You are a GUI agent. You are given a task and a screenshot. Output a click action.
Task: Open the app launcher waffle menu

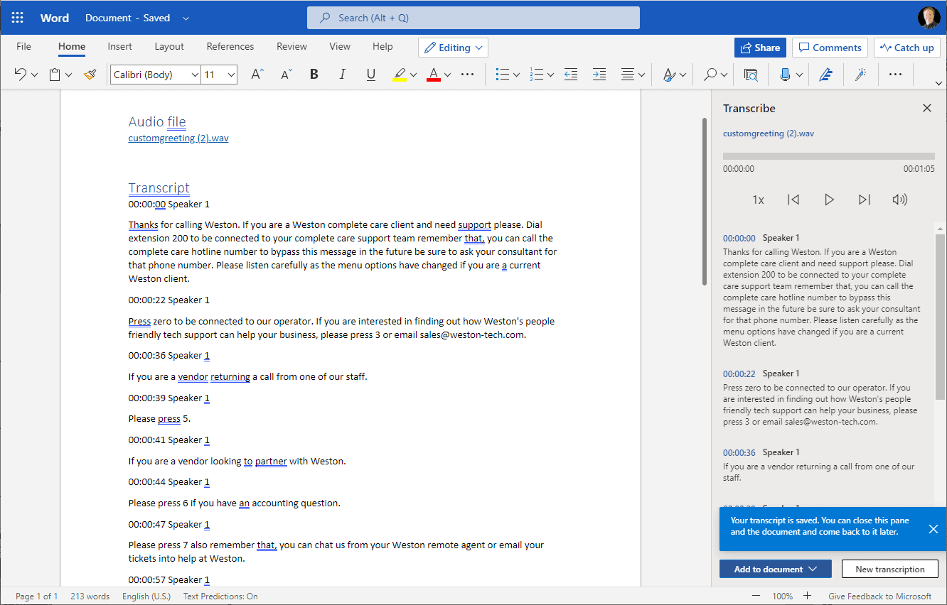click(x=18, y=18)
